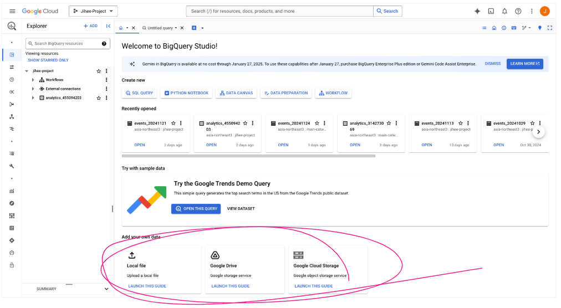Image resolution: width=561 pixels, height=308 pixels.
Task: Open the wrench sidebar icon
Action: (x=12, y=166)
